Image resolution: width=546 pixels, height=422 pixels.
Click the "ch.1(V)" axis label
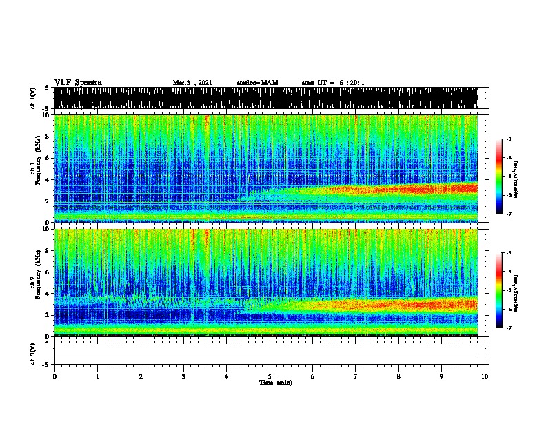coord(32,98)
